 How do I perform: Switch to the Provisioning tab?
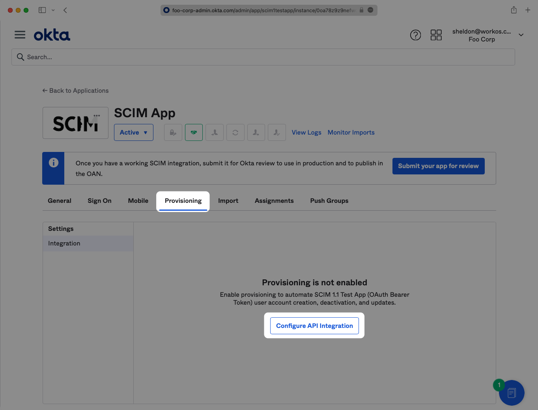(183, 201)
